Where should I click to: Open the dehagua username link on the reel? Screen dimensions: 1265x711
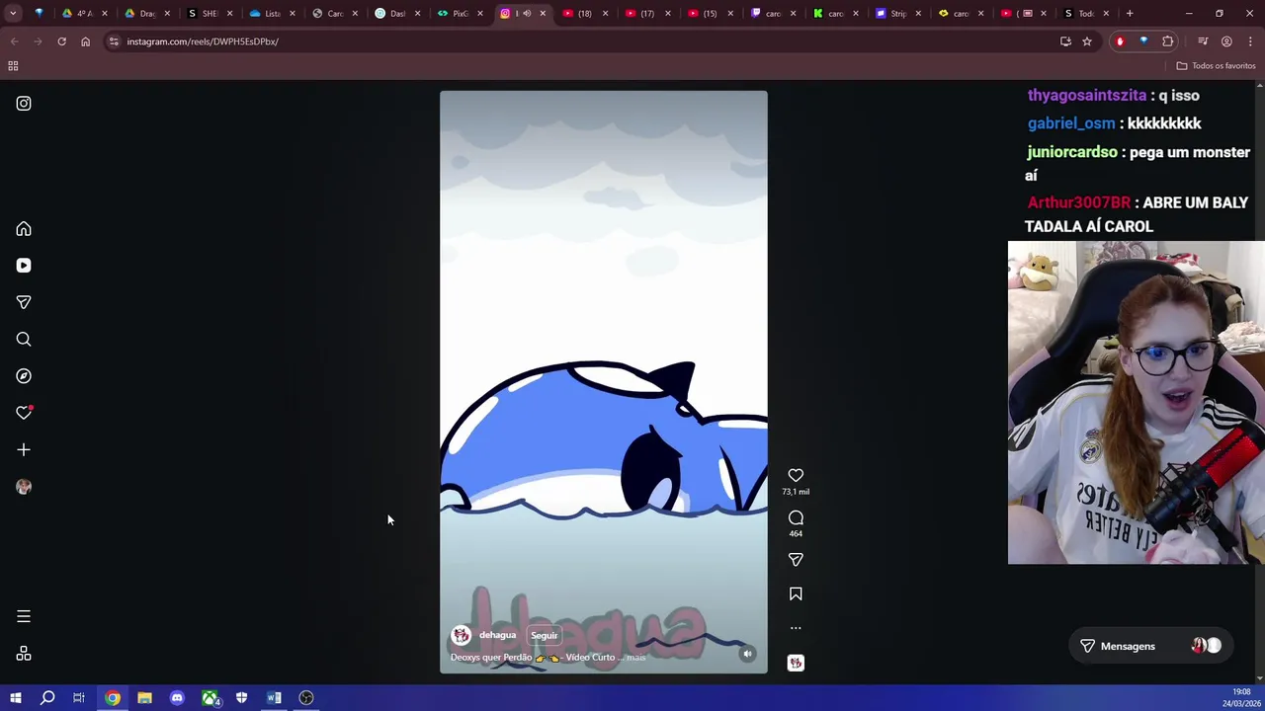click(497, 635)
